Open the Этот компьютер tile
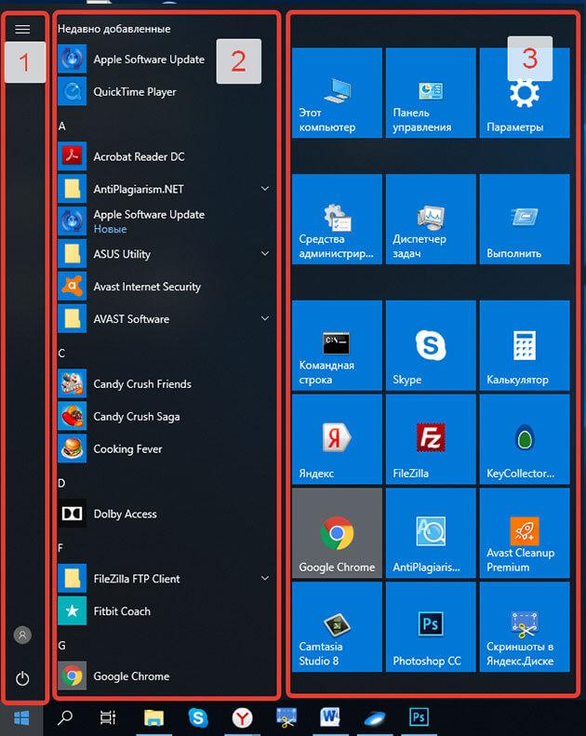The width and height of the screenshot is (586, 736). coord(337,93)
